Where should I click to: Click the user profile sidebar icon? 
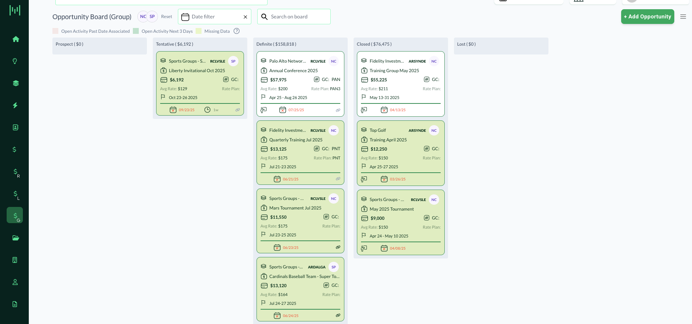coord(15,282)
